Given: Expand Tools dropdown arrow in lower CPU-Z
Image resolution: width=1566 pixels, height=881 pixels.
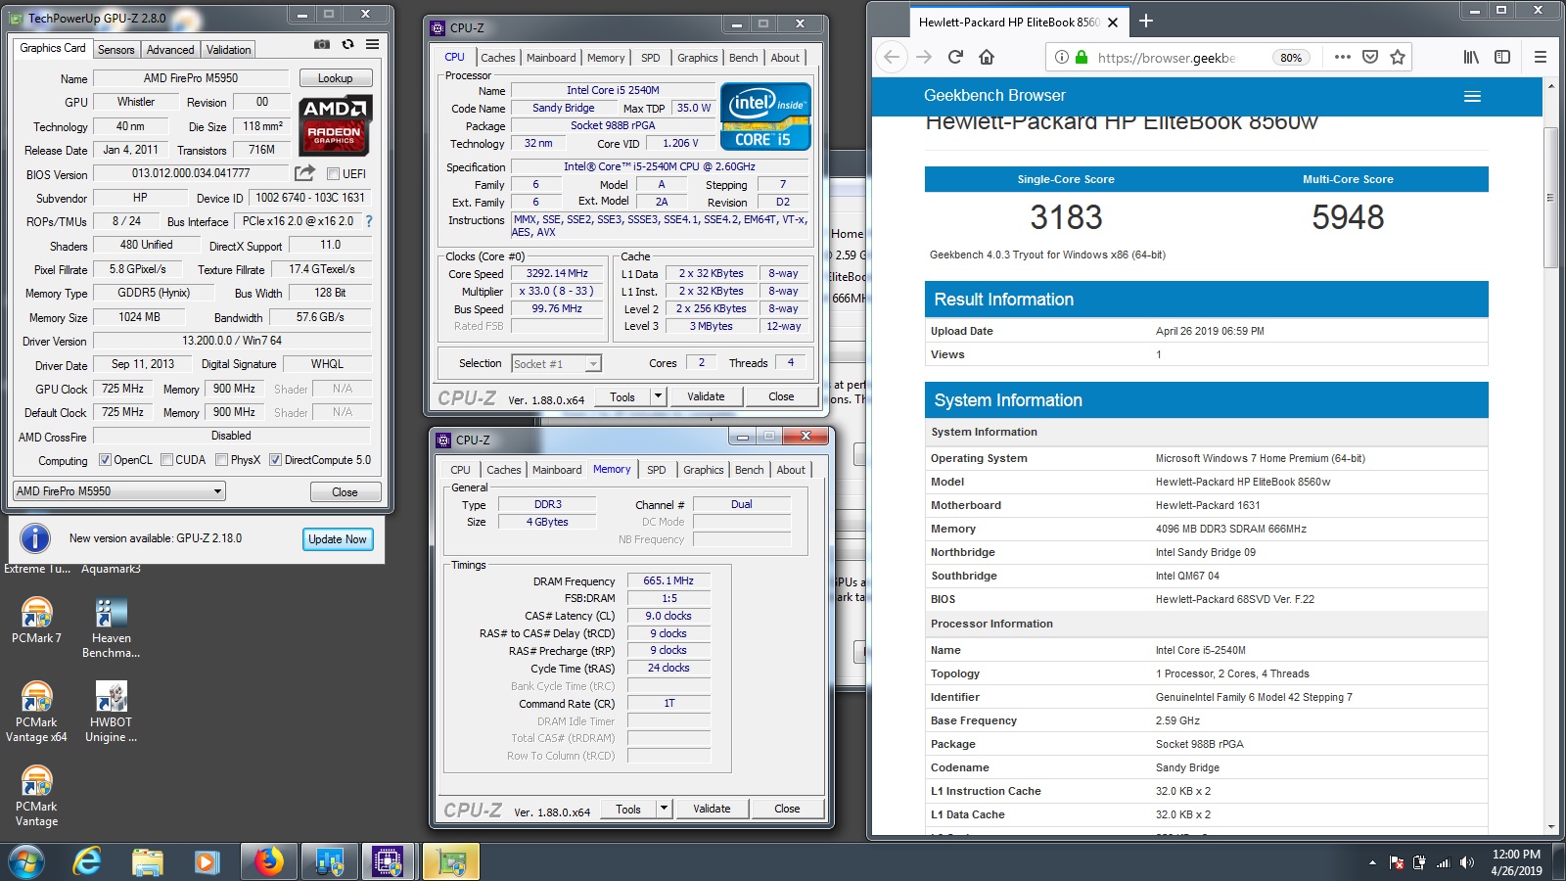Looking at the screenshot, I should pyautogui.click(x=665, y=809).
